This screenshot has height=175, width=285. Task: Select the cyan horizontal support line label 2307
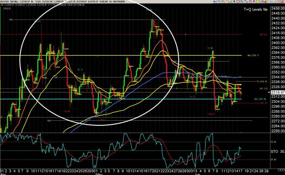[260, 99]
